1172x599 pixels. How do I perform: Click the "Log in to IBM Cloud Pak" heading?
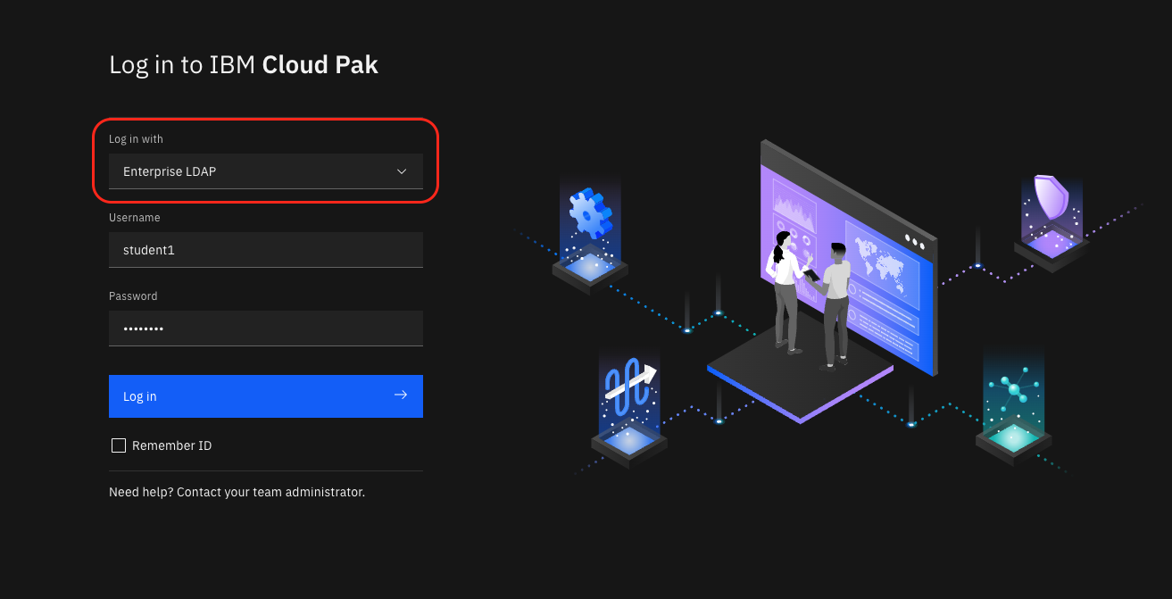[x=244, y=65]
